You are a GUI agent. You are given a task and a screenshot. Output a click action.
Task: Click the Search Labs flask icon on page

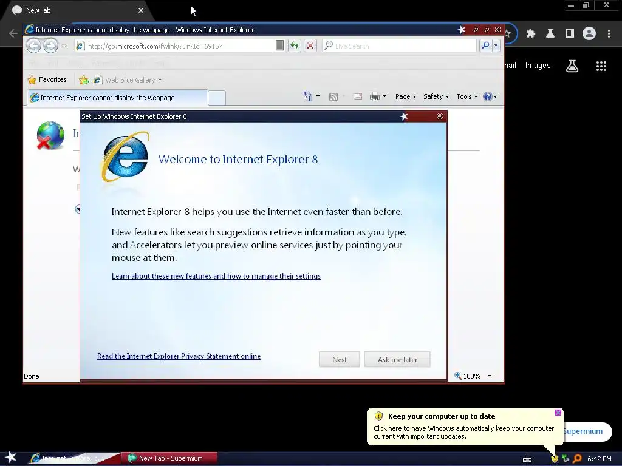click(x=572, y=66)
